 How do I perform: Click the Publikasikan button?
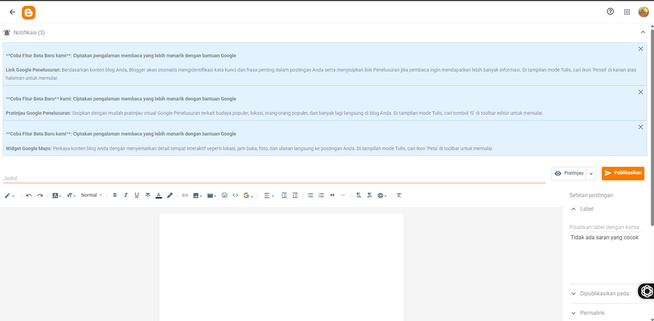623,173
